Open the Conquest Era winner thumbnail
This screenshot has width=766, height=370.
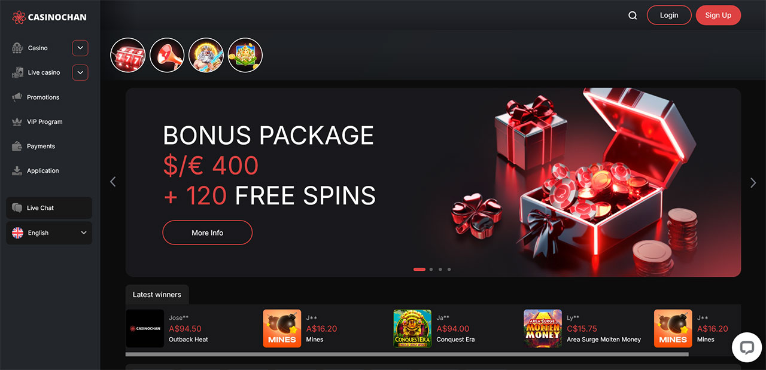click(412, 329)
